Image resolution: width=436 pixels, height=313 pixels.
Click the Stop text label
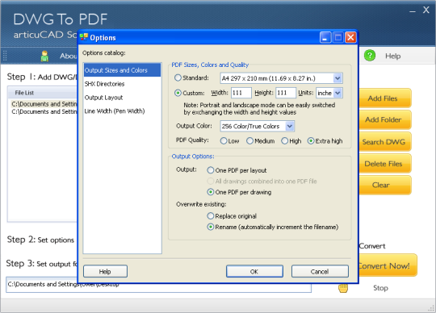380,288
